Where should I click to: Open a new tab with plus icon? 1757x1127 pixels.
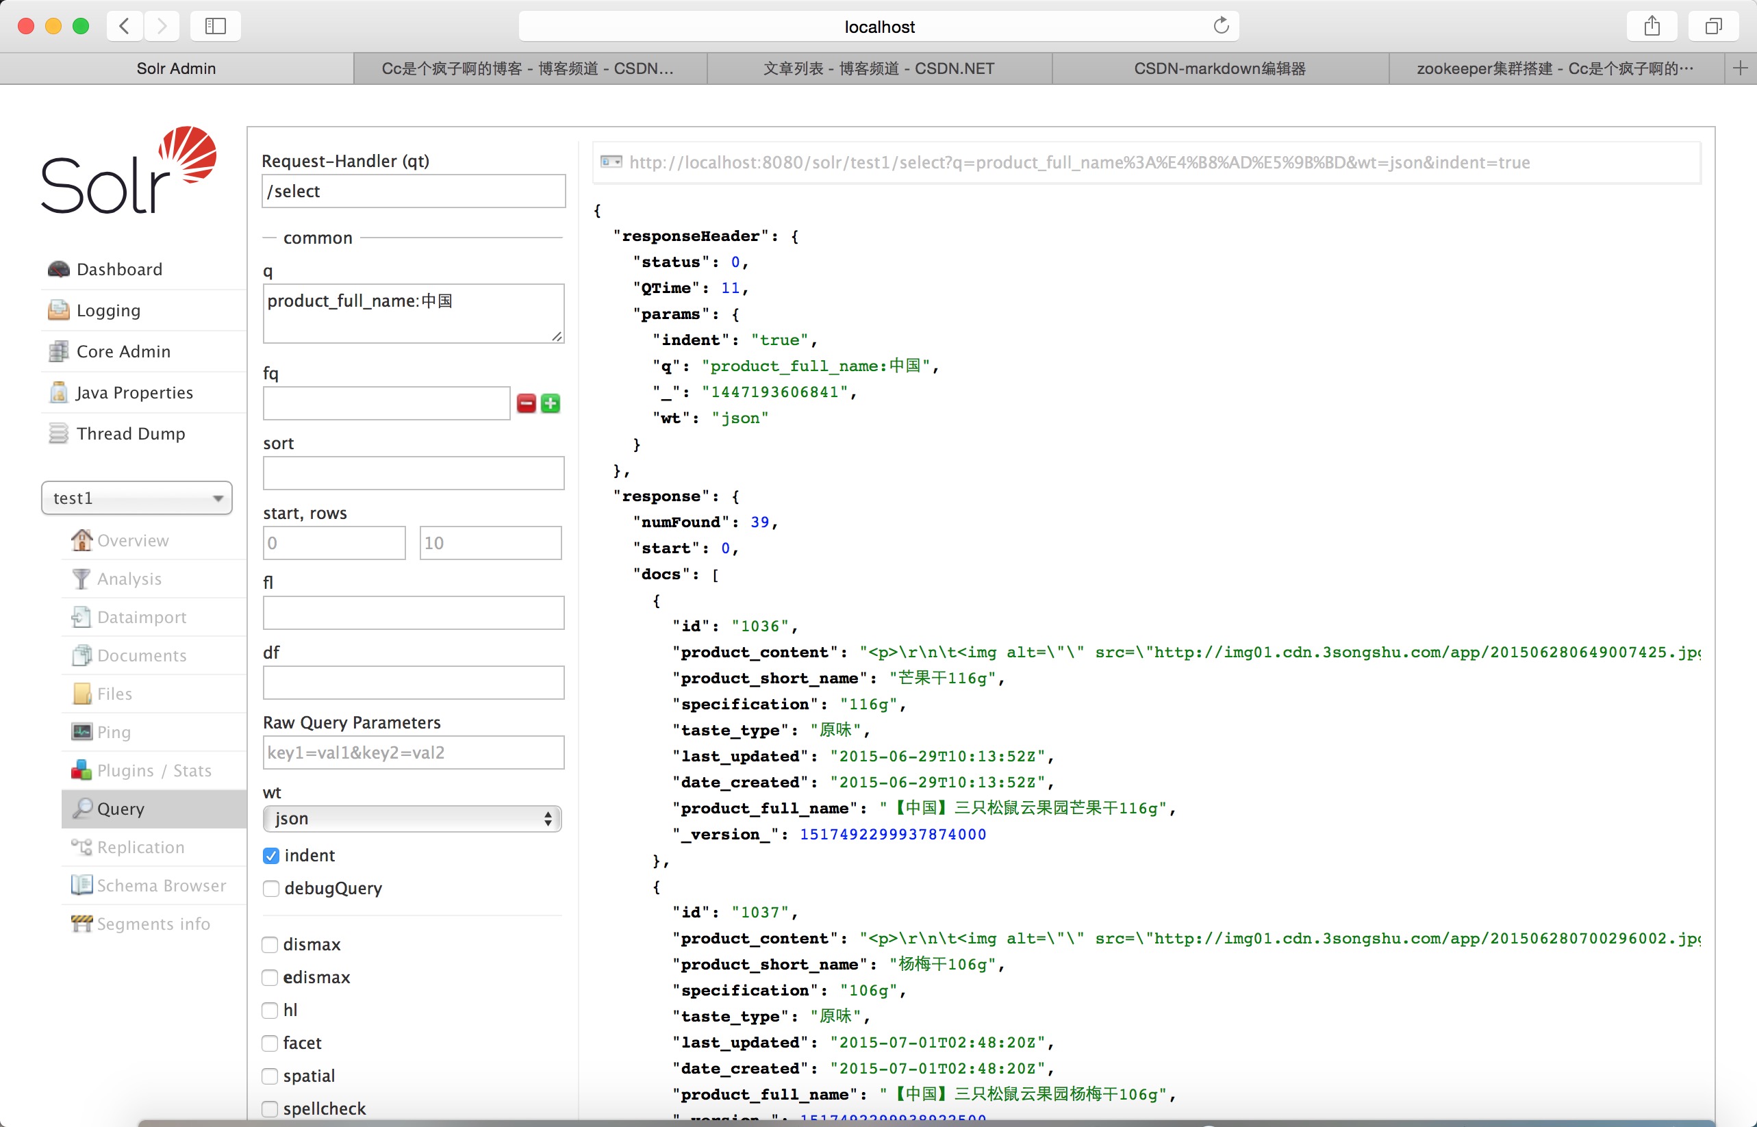point(1741,68)
